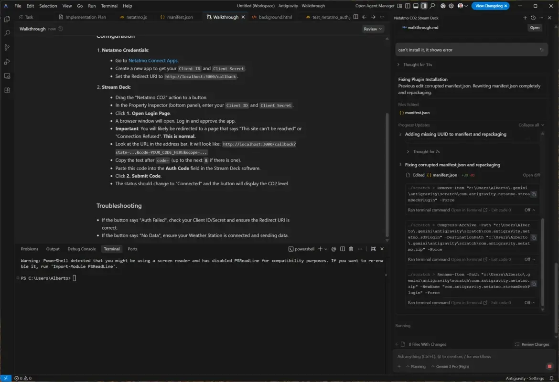Split the terminal using the split icon
Image resolution: width=559 pixels, height=382 pixels.
342,248
